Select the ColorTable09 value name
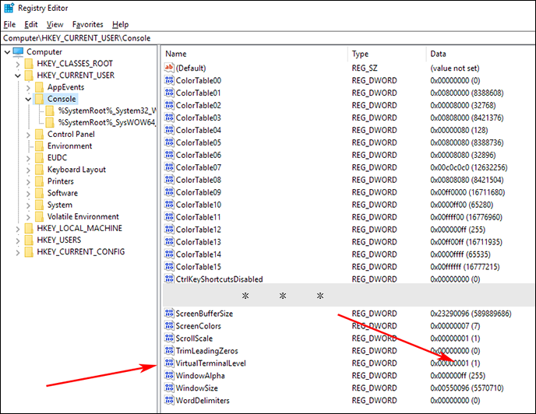This screenshot has height=414, width=536. [x=198, y=192]
